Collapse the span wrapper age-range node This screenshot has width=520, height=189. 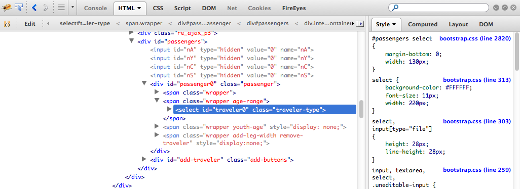tap(157, 101)
